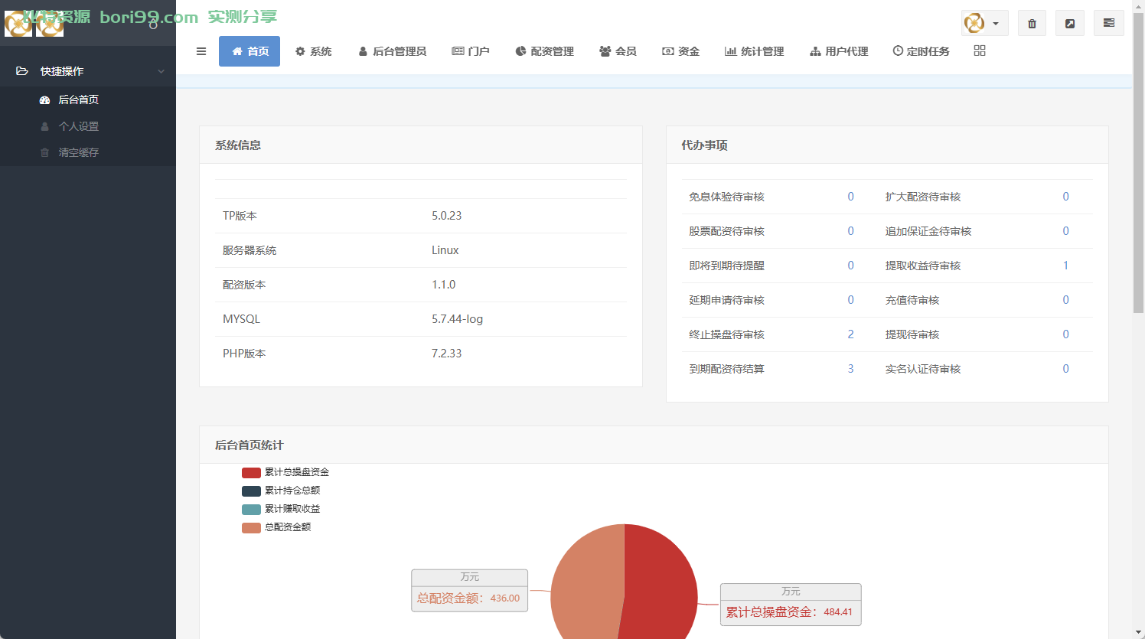Click the clock icon beside 定时任务
The width and height of the screenshot is (1145, 639).
(898, 51)
